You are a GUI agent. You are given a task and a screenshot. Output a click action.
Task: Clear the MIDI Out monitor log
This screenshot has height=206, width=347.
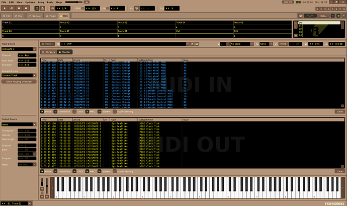tap(339, 171)
